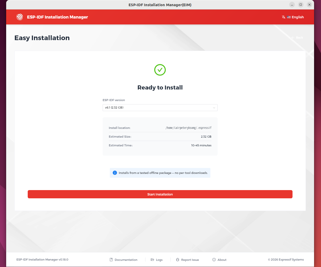Click the blue info icon in offline notice
Image resolution: width=321 pixels, height=267 pixels.
coord(115,173)
